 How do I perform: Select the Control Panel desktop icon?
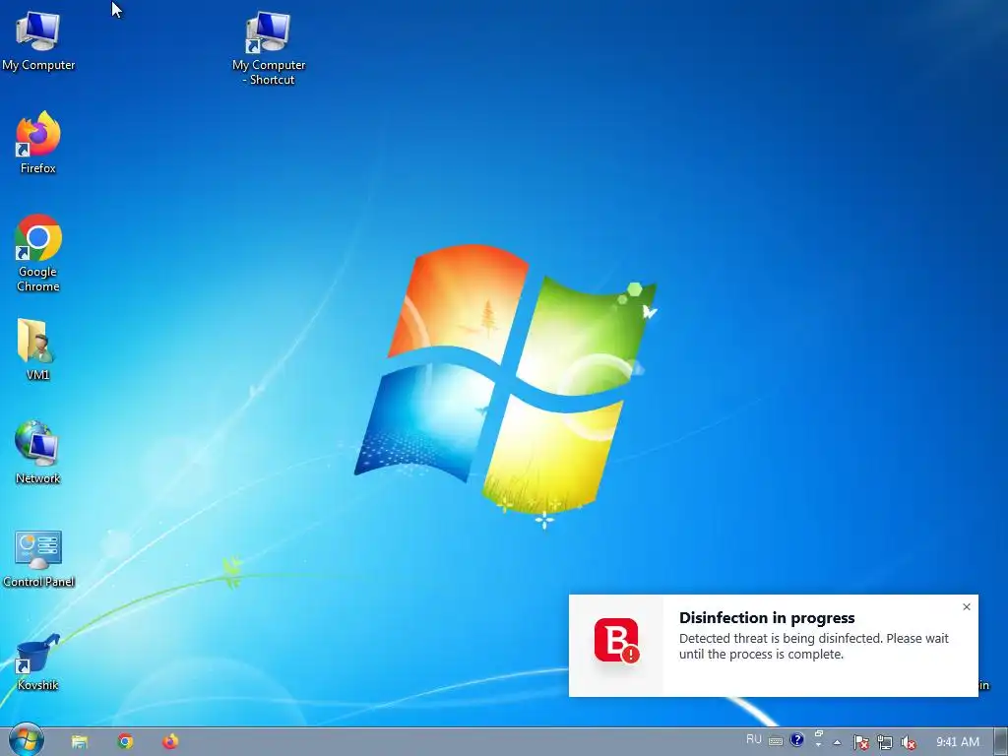coord(38,558)
